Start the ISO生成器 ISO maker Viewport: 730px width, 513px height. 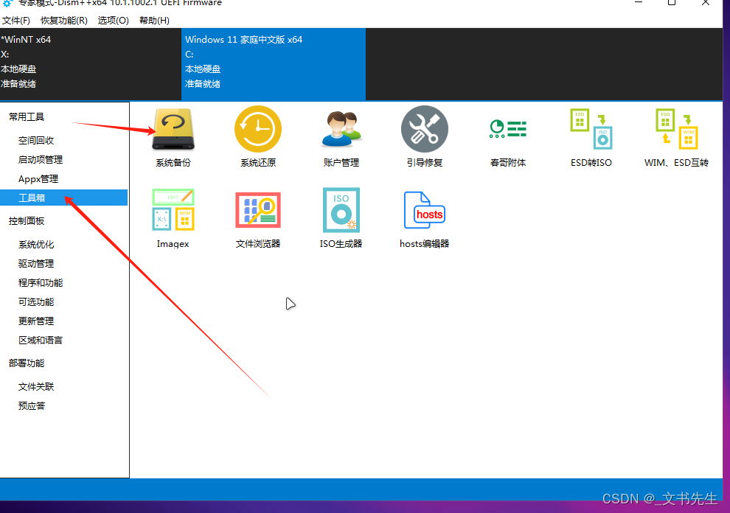[x=341, y=218]
